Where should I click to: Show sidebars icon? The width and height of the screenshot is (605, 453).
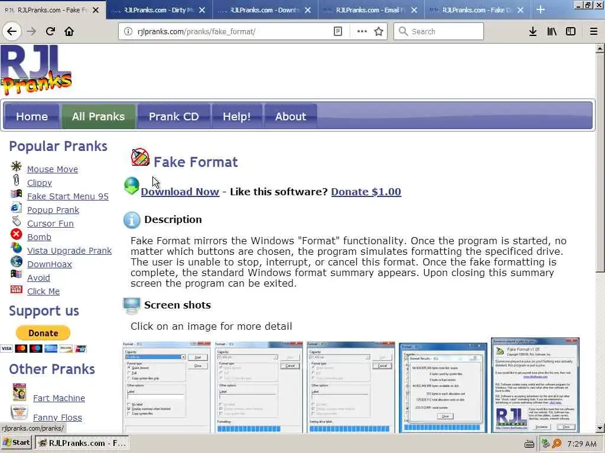tap(571, 31)
